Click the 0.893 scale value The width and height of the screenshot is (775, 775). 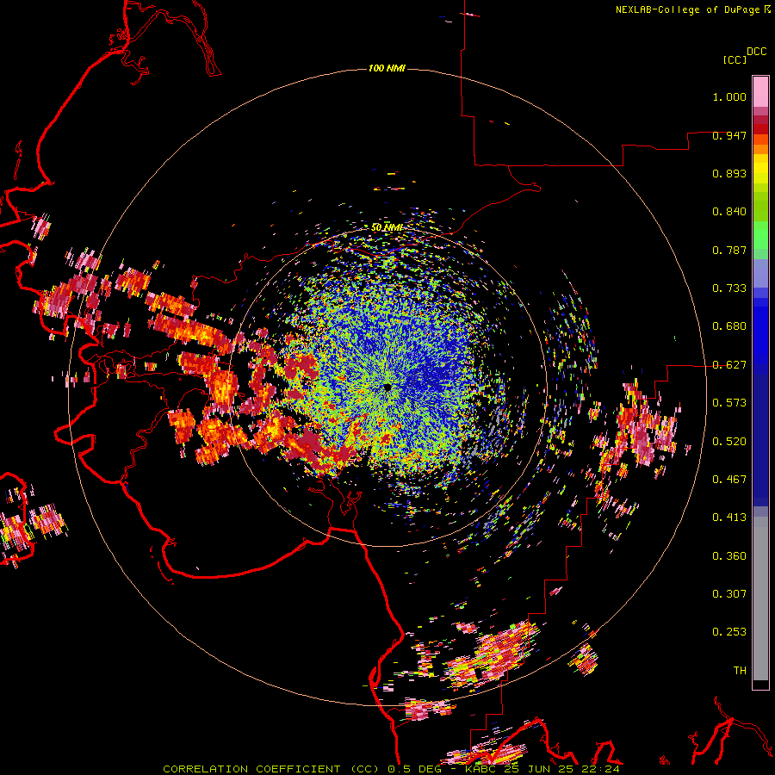(x=729, y=173)
